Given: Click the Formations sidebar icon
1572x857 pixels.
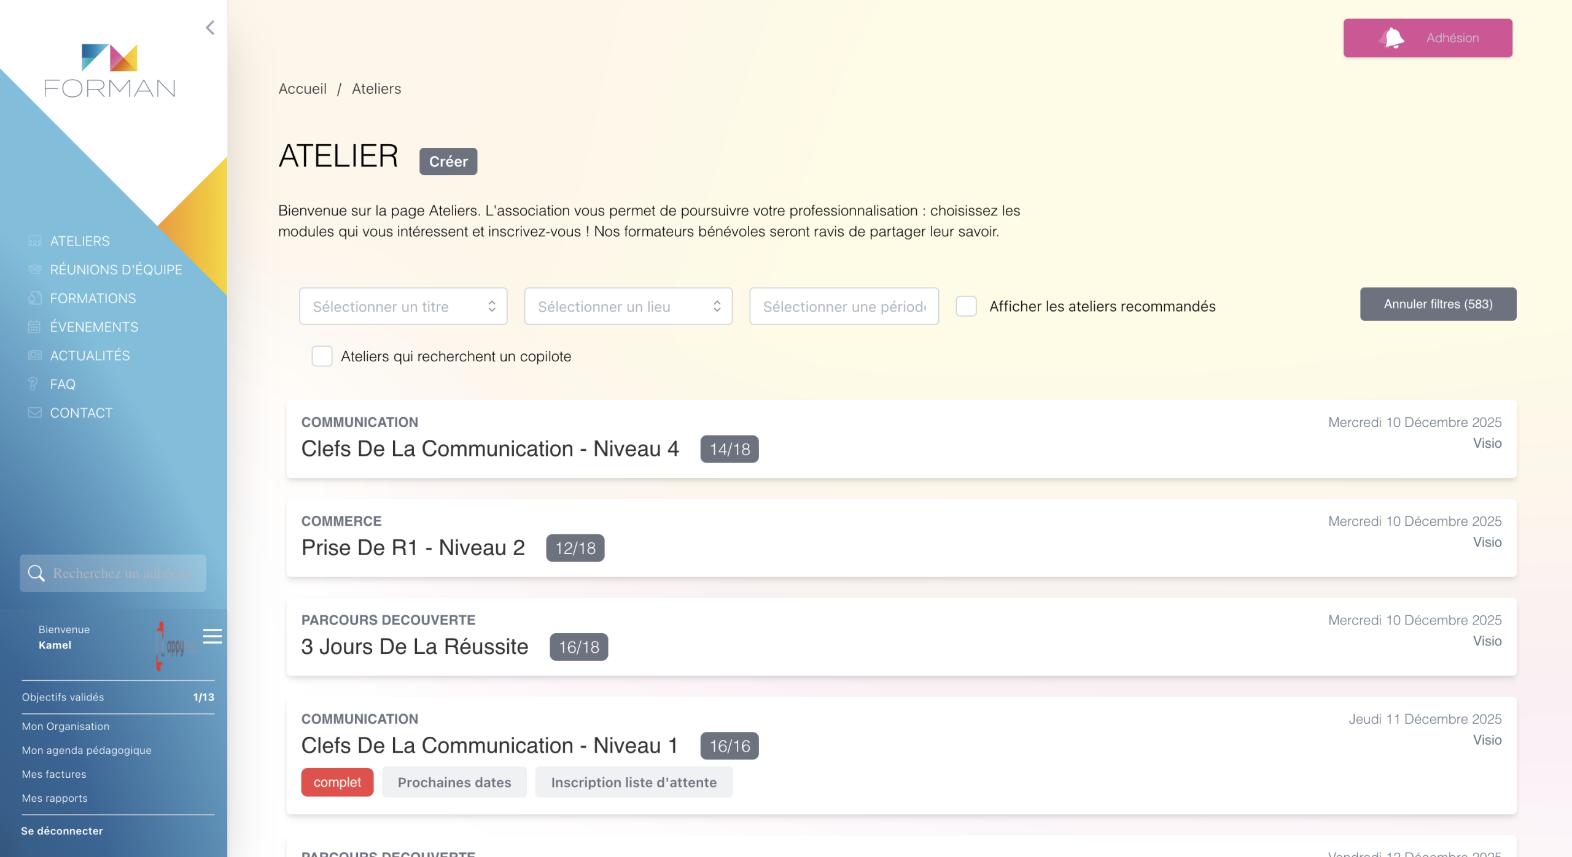Looking at the screenshot, I should click(35, 298).
